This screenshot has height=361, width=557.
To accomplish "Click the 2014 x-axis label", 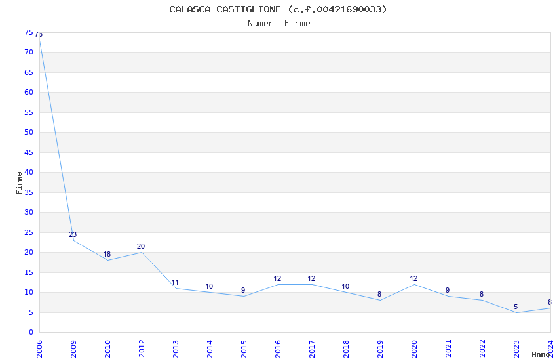I will click(210, 349).
